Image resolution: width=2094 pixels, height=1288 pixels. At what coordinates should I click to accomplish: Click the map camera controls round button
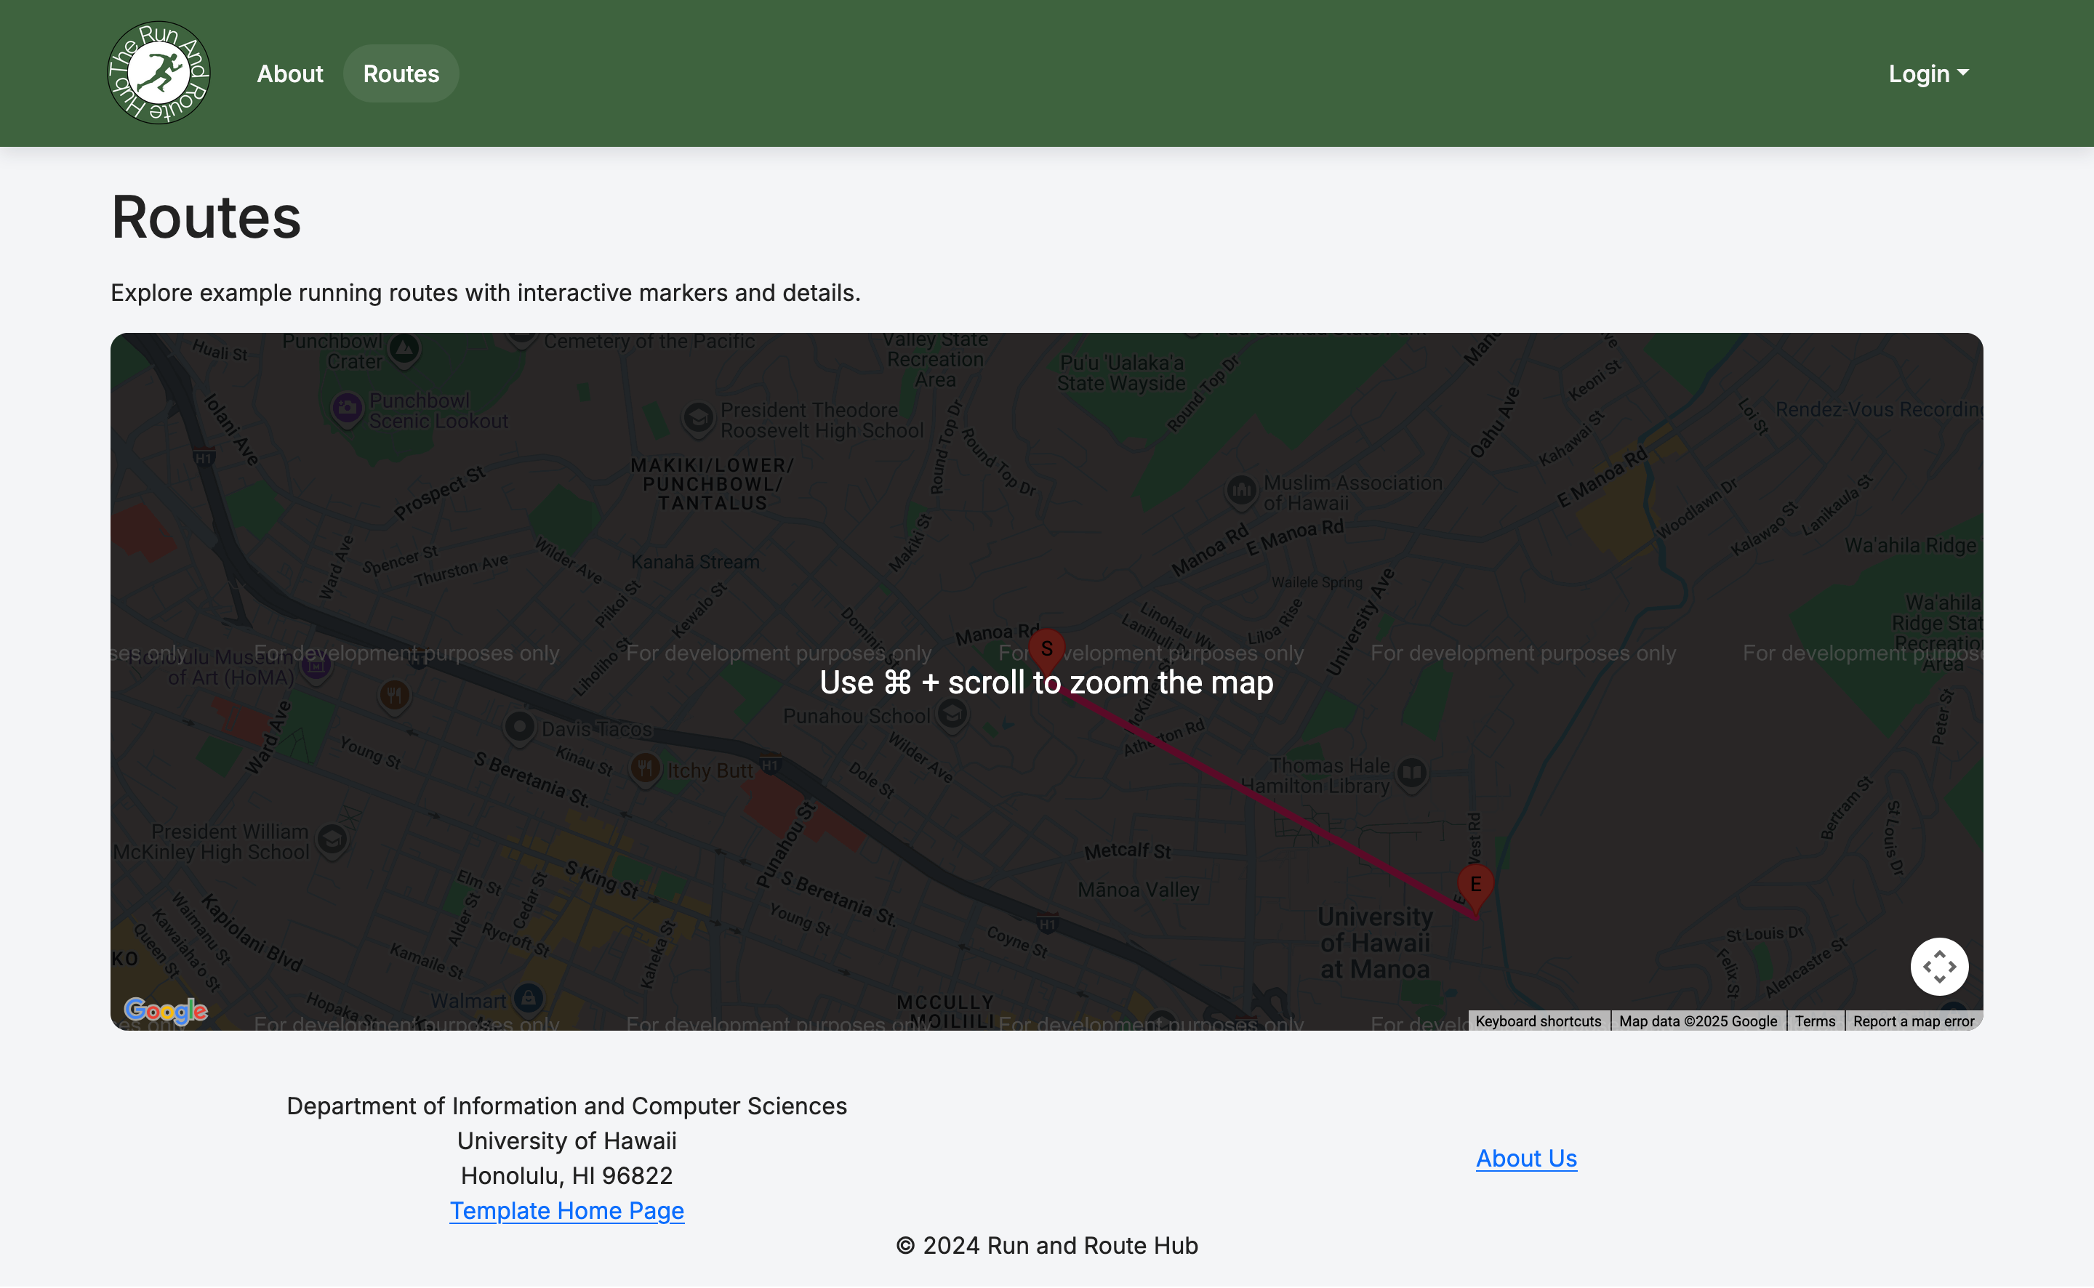point(1938,967)
